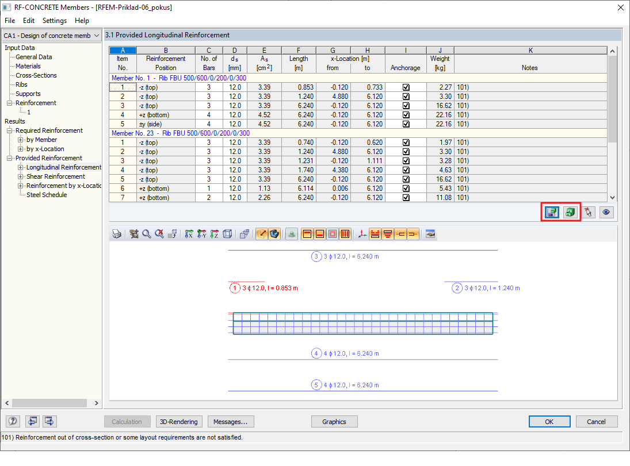Confirm with the OK button

click(549, 422)
